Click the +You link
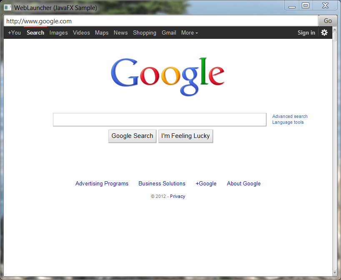The image size is (341, 280). click(14, 32)
